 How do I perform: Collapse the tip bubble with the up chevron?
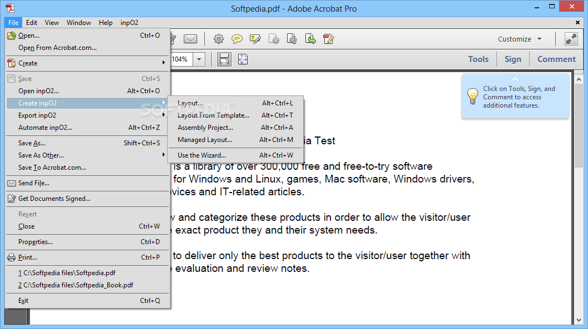515,79
